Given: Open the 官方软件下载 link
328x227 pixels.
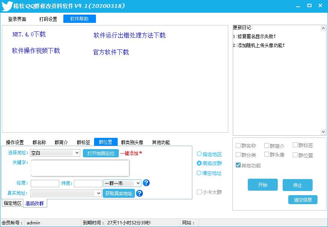Looking at the screenshot, I should pos(111,52).
